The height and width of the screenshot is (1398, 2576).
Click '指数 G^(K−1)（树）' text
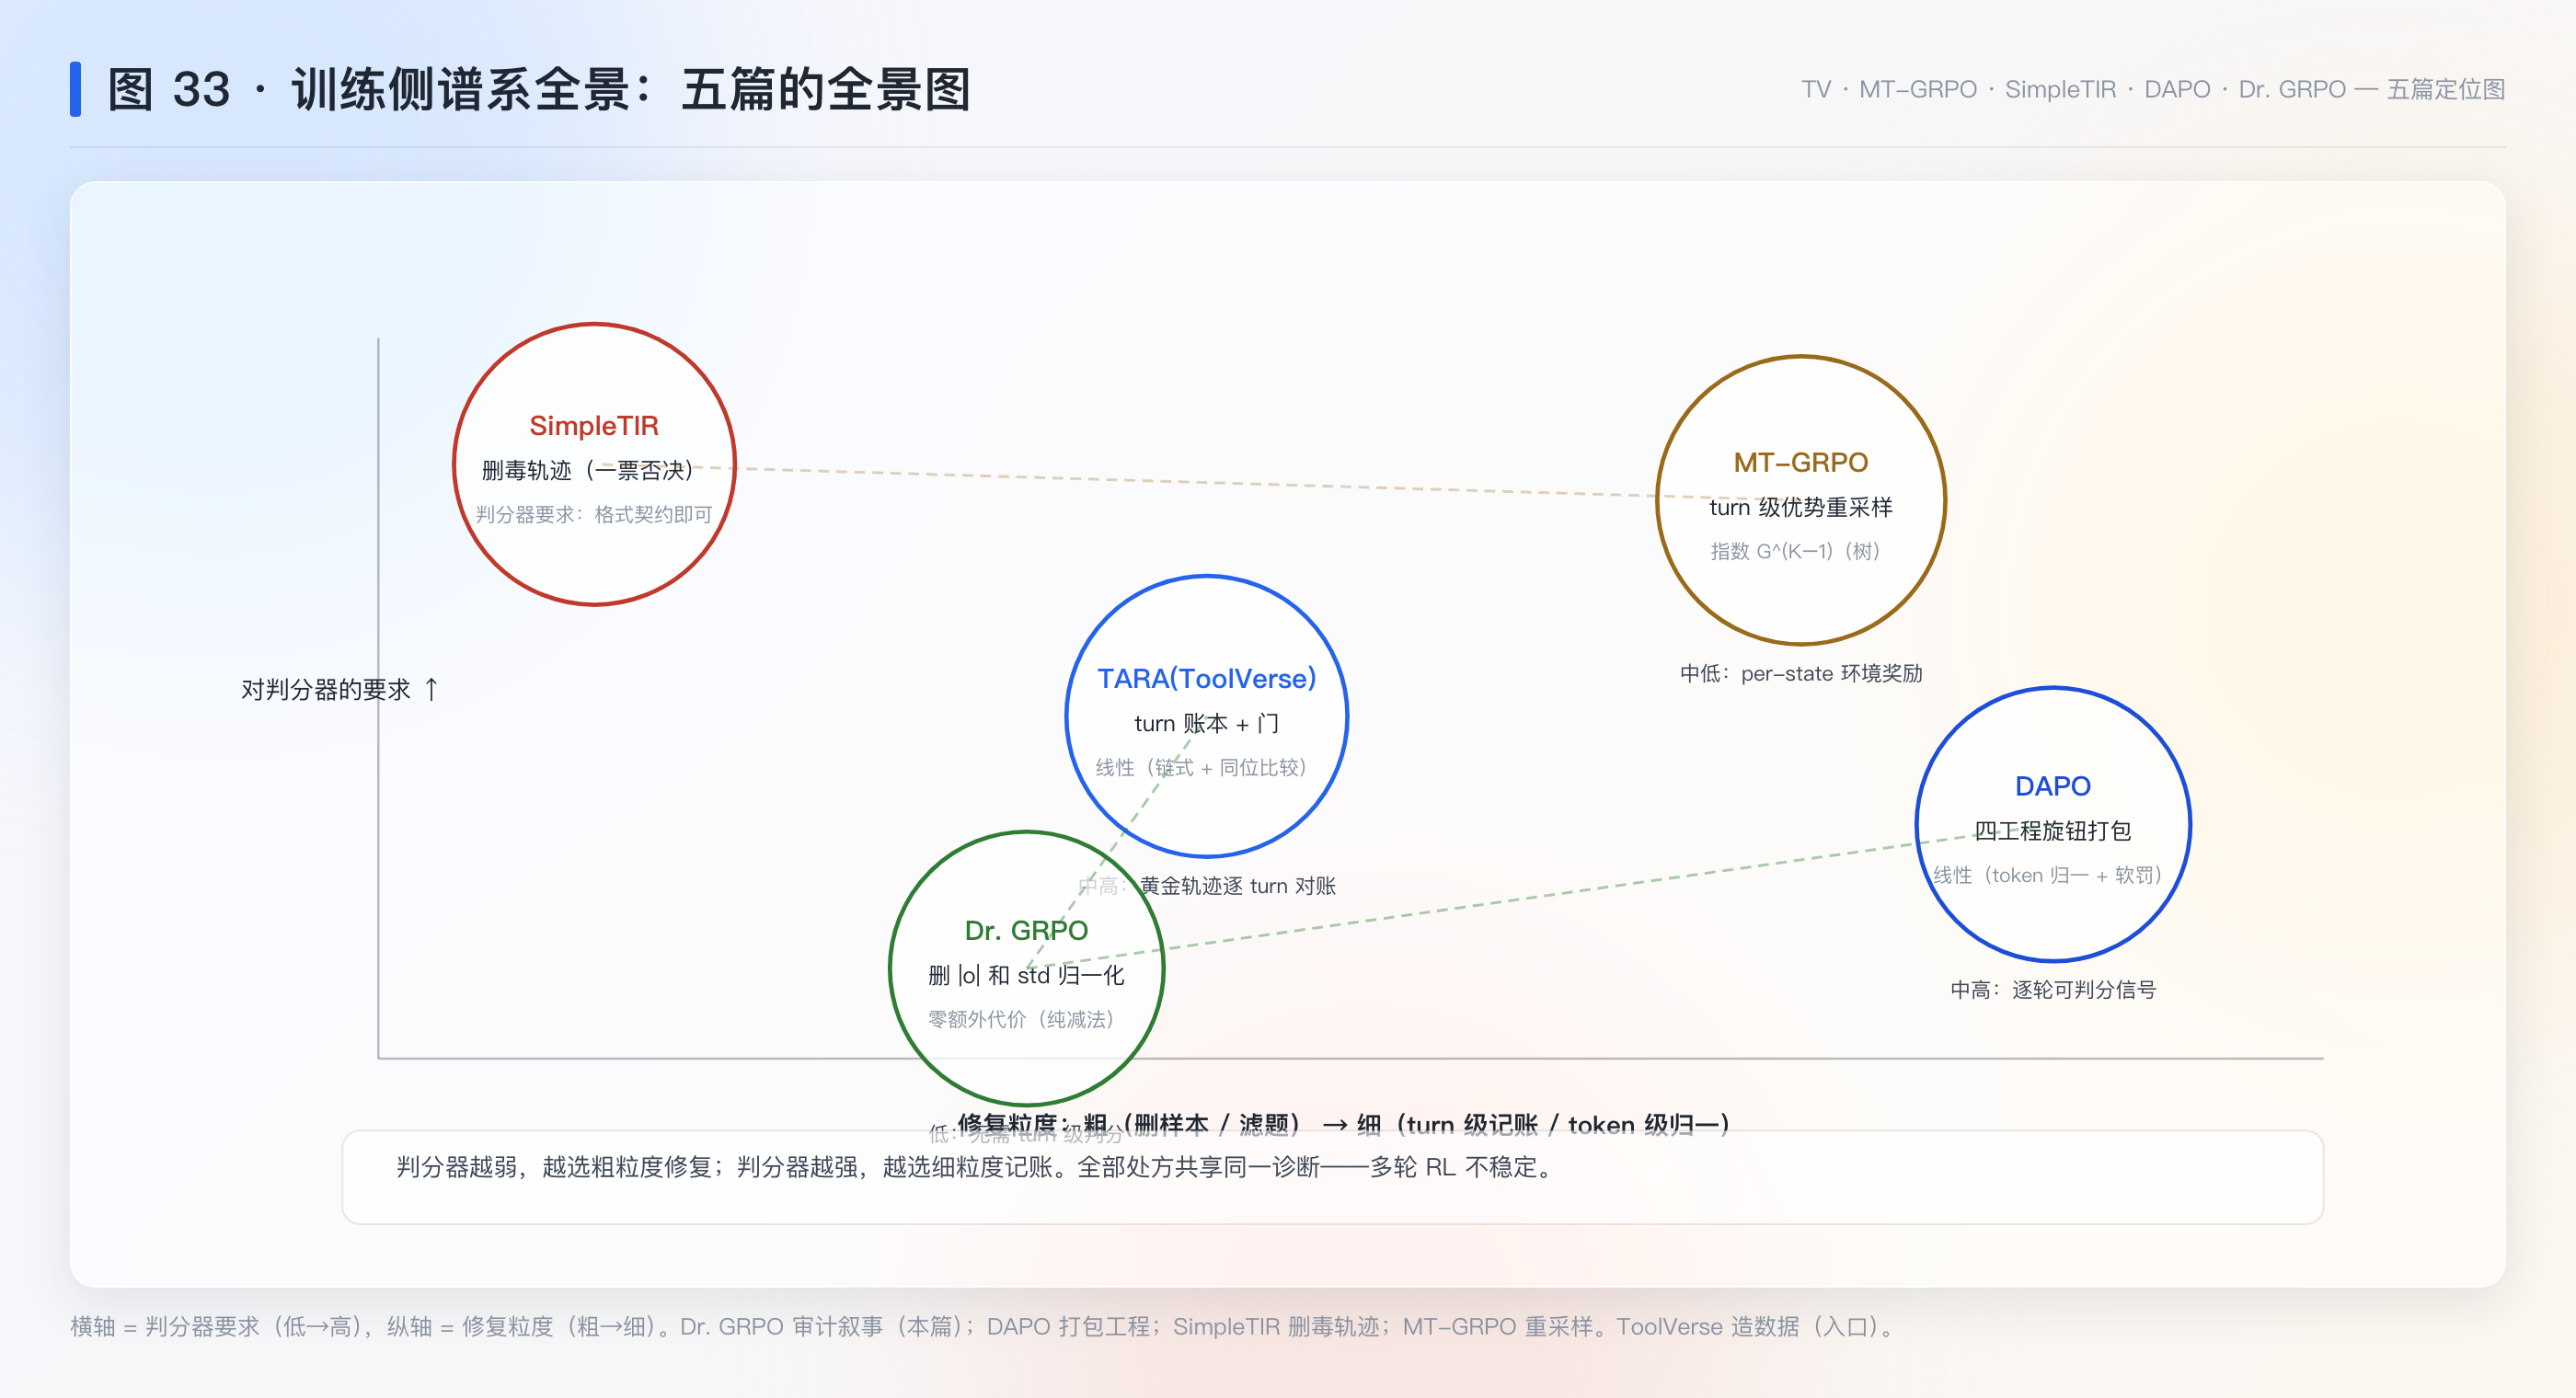1795,551
